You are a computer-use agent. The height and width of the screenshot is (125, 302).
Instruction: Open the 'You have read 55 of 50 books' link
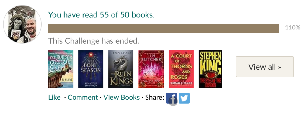[101, 15]
